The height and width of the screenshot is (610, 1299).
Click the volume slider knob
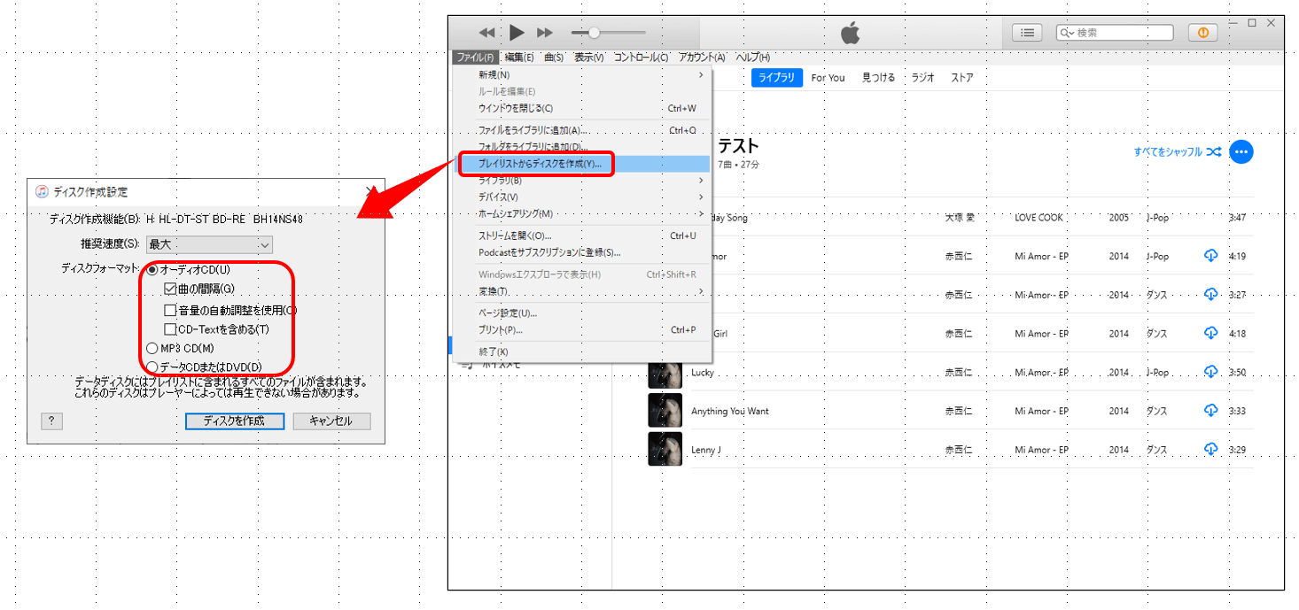[594, 33]
